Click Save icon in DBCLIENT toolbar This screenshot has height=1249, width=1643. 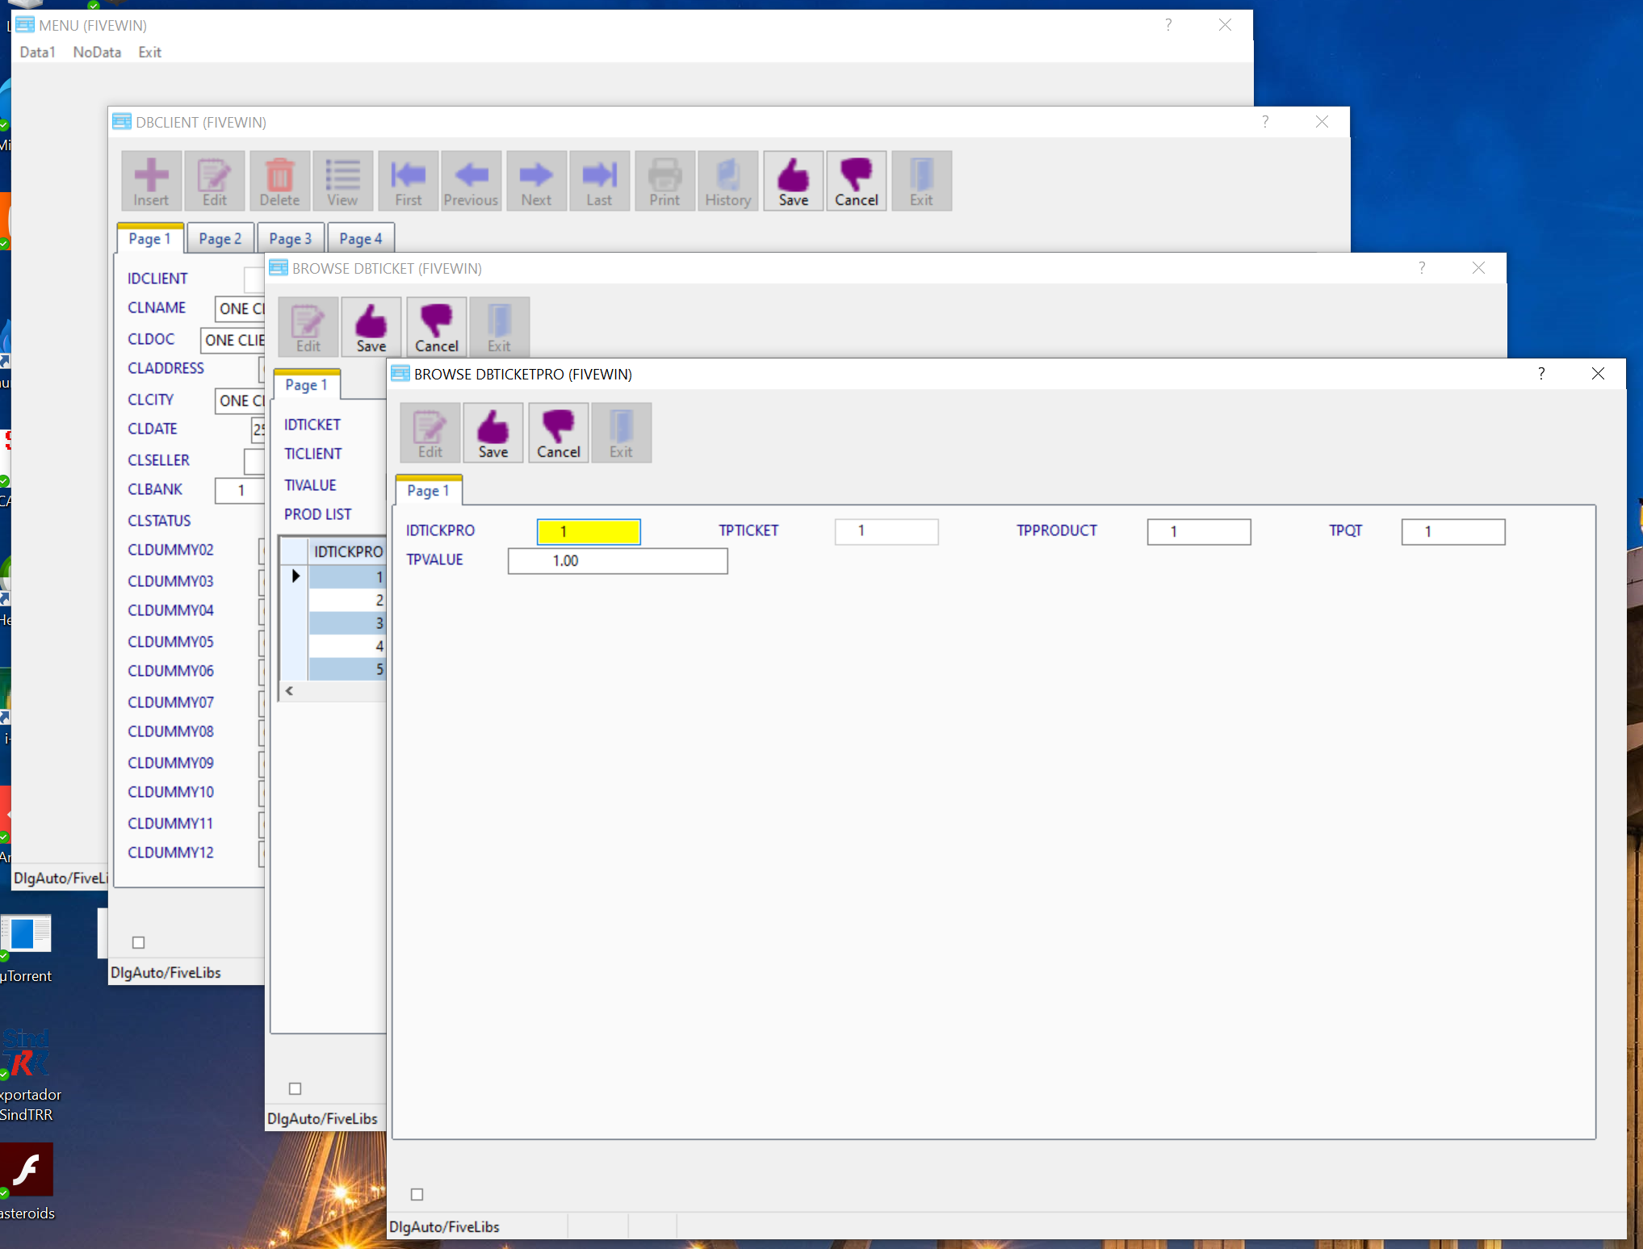[x=793, y=182]
